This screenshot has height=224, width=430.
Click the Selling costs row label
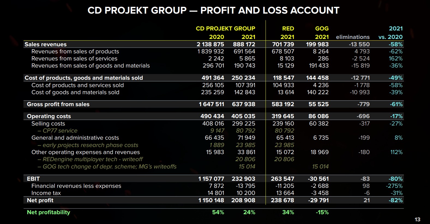coord(48,124)
